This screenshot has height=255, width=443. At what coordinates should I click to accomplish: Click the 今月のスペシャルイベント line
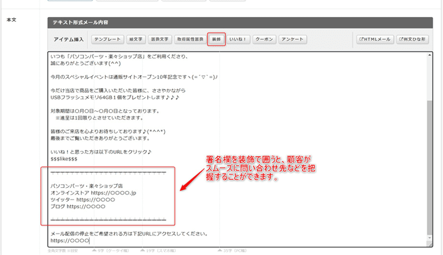click(134, 77)
